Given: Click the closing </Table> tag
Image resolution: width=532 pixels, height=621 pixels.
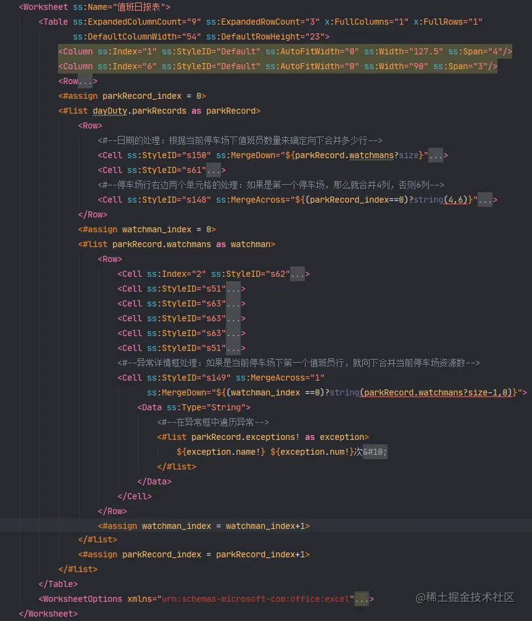Looking at the screenshot, I should tap(58, 584).
